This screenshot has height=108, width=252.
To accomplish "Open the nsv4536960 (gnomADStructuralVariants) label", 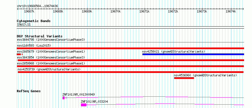I will pyautogui.click(x=205, y=75).
